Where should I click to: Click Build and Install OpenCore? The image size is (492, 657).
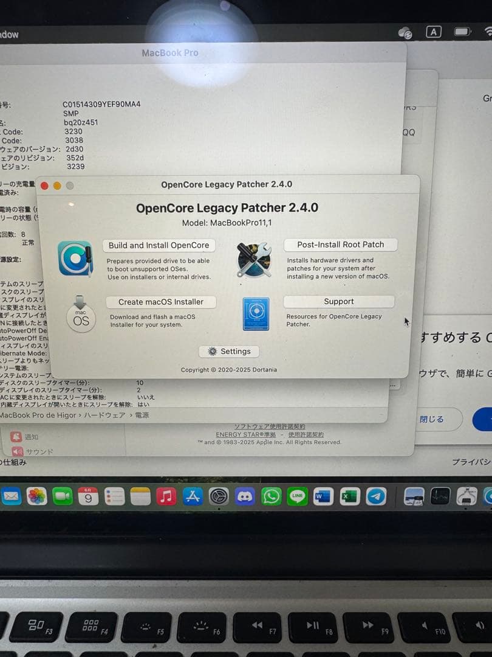coord(159,245)
